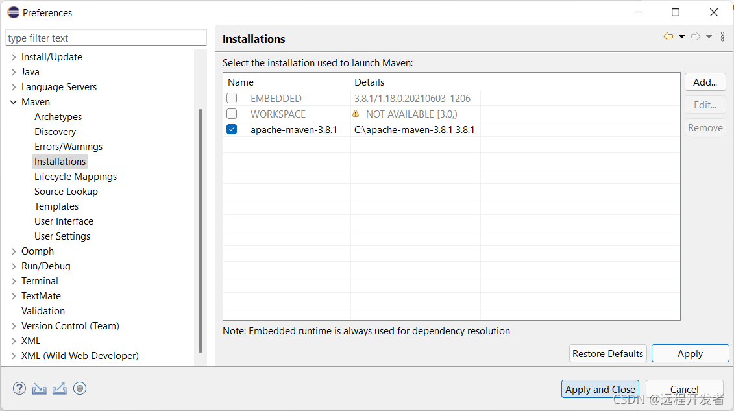Click the WORKSPACE row name
734x411 pixels.
point(278,114)
